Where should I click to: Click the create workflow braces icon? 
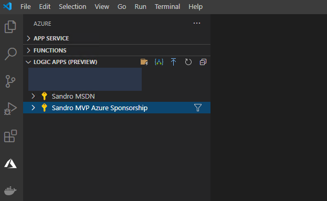(x=159, y=62)
